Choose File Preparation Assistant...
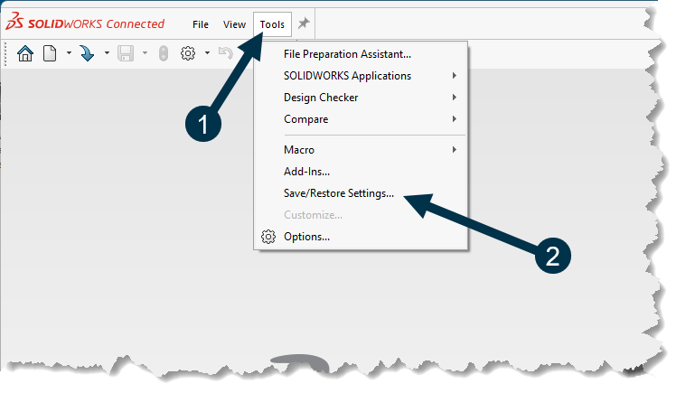This screenshot has height=393, width=676. (x=361, y=54)
